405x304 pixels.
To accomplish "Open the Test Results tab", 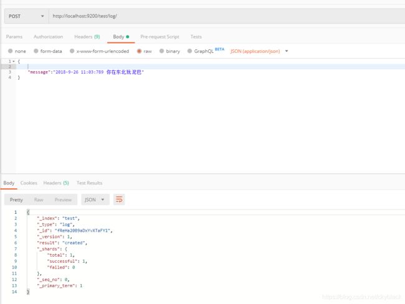I will [x=89, y=183].
